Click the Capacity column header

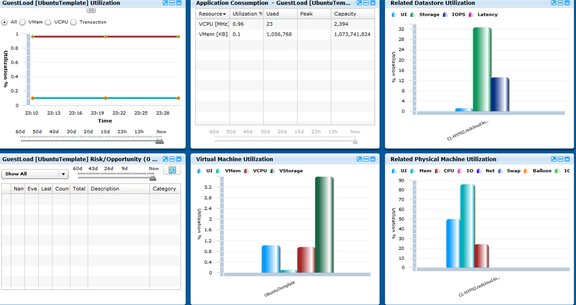click(353, 14)
